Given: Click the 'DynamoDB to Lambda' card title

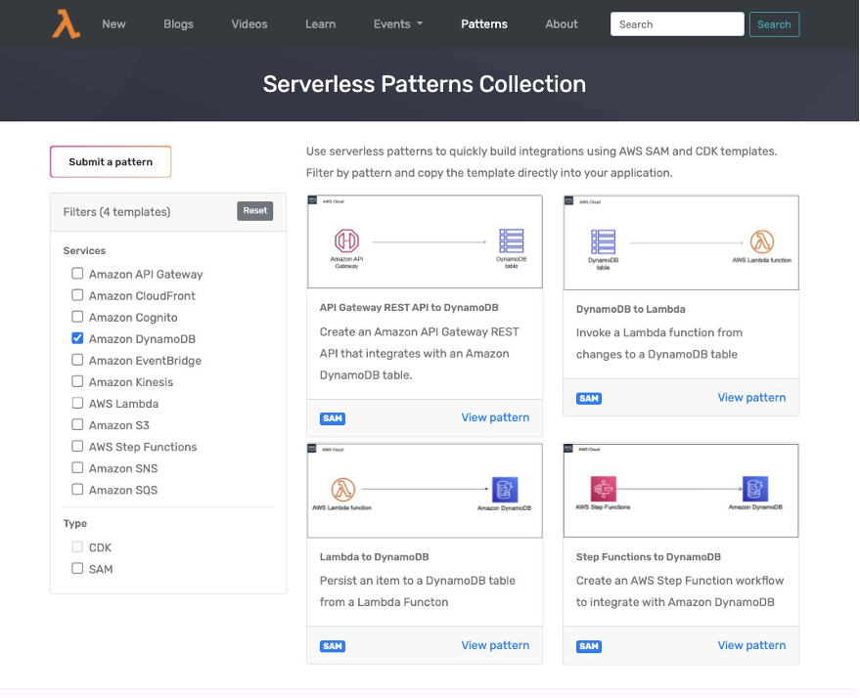Looking at the screenshot, I should [630, 309].
